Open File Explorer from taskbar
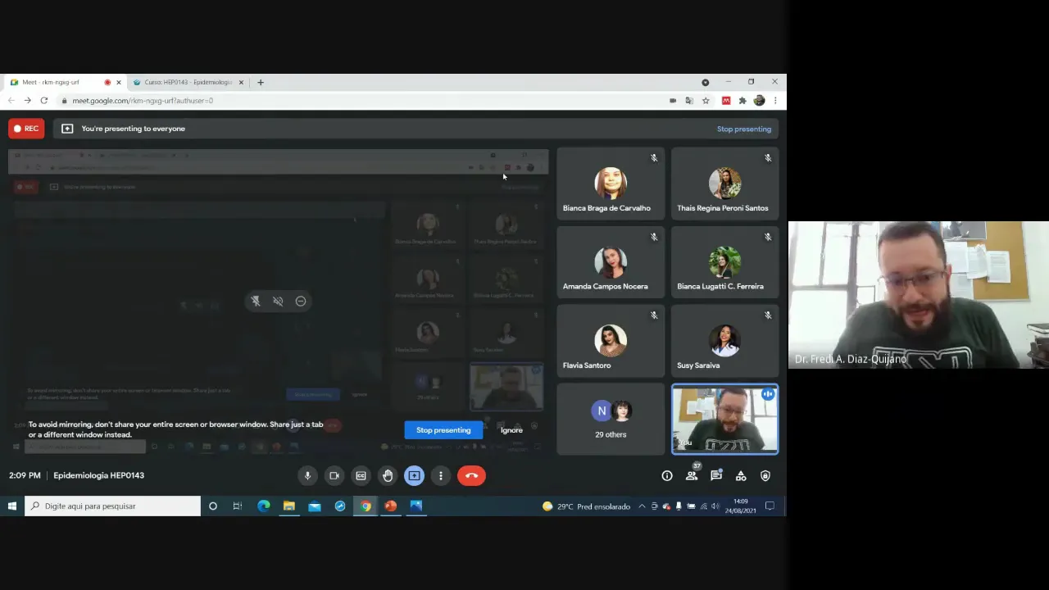Viewport: 1049px width, 590px height. (289, 506)
